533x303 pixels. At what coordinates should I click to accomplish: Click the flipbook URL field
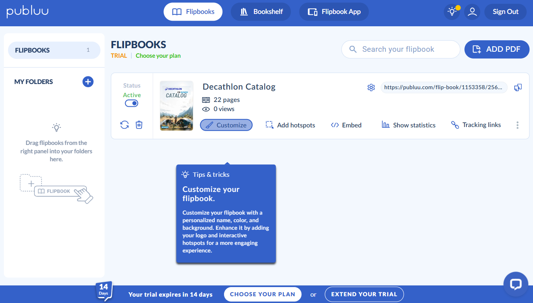tap(444, 88)
